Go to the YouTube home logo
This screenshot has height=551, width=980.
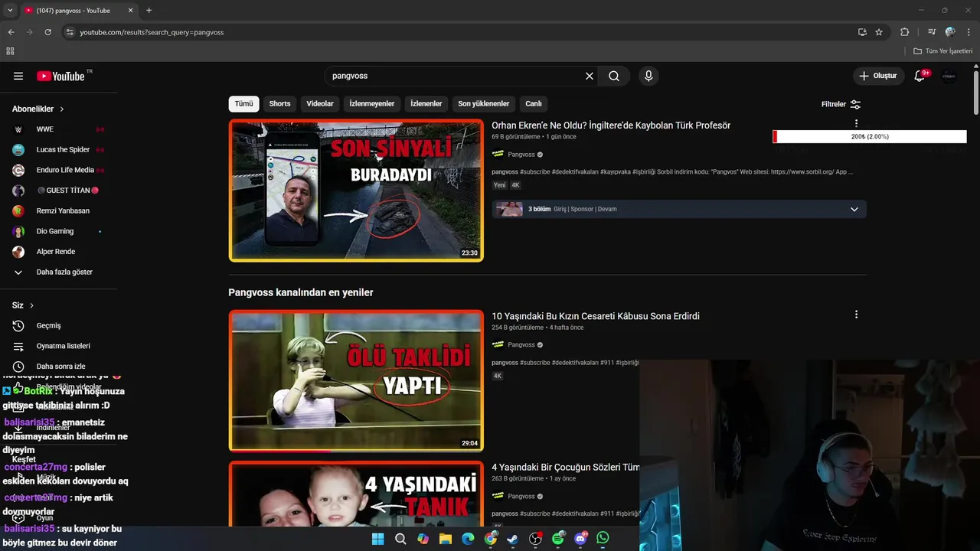pos(63,76)
